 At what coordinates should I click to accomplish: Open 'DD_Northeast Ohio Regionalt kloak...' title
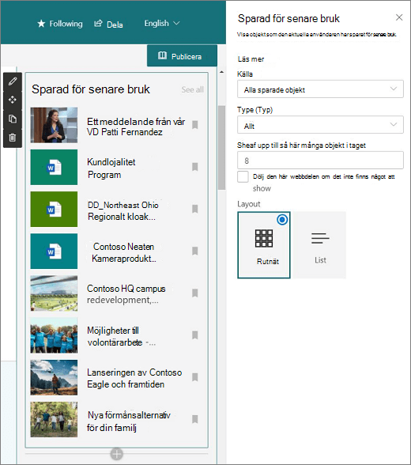click(123, 211)
